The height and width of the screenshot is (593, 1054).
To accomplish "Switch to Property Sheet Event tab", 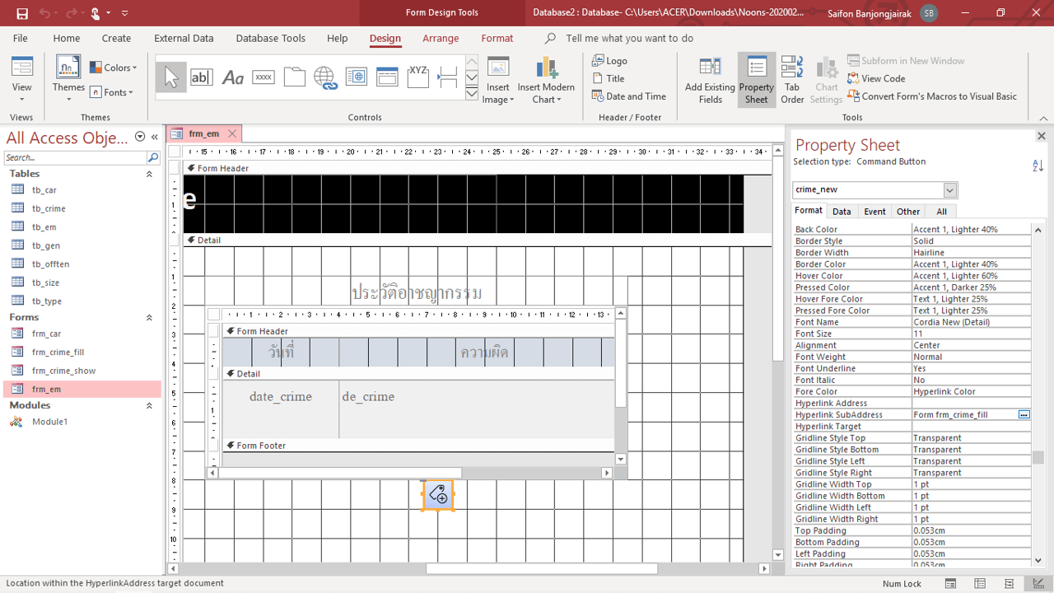I will click(x=874, y=212).
